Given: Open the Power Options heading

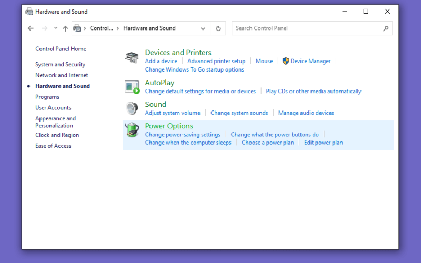Looking at the screenshot, I should (x=169, y=126).
